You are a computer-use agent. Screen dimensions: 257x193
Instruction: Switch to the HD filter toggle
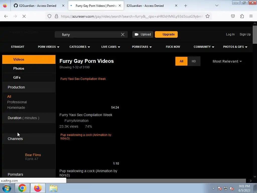pos(194,61)
